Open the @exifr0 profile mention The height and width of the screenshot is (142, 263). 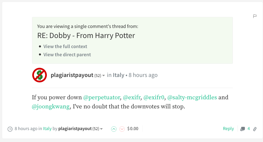[x=154, y=97]
